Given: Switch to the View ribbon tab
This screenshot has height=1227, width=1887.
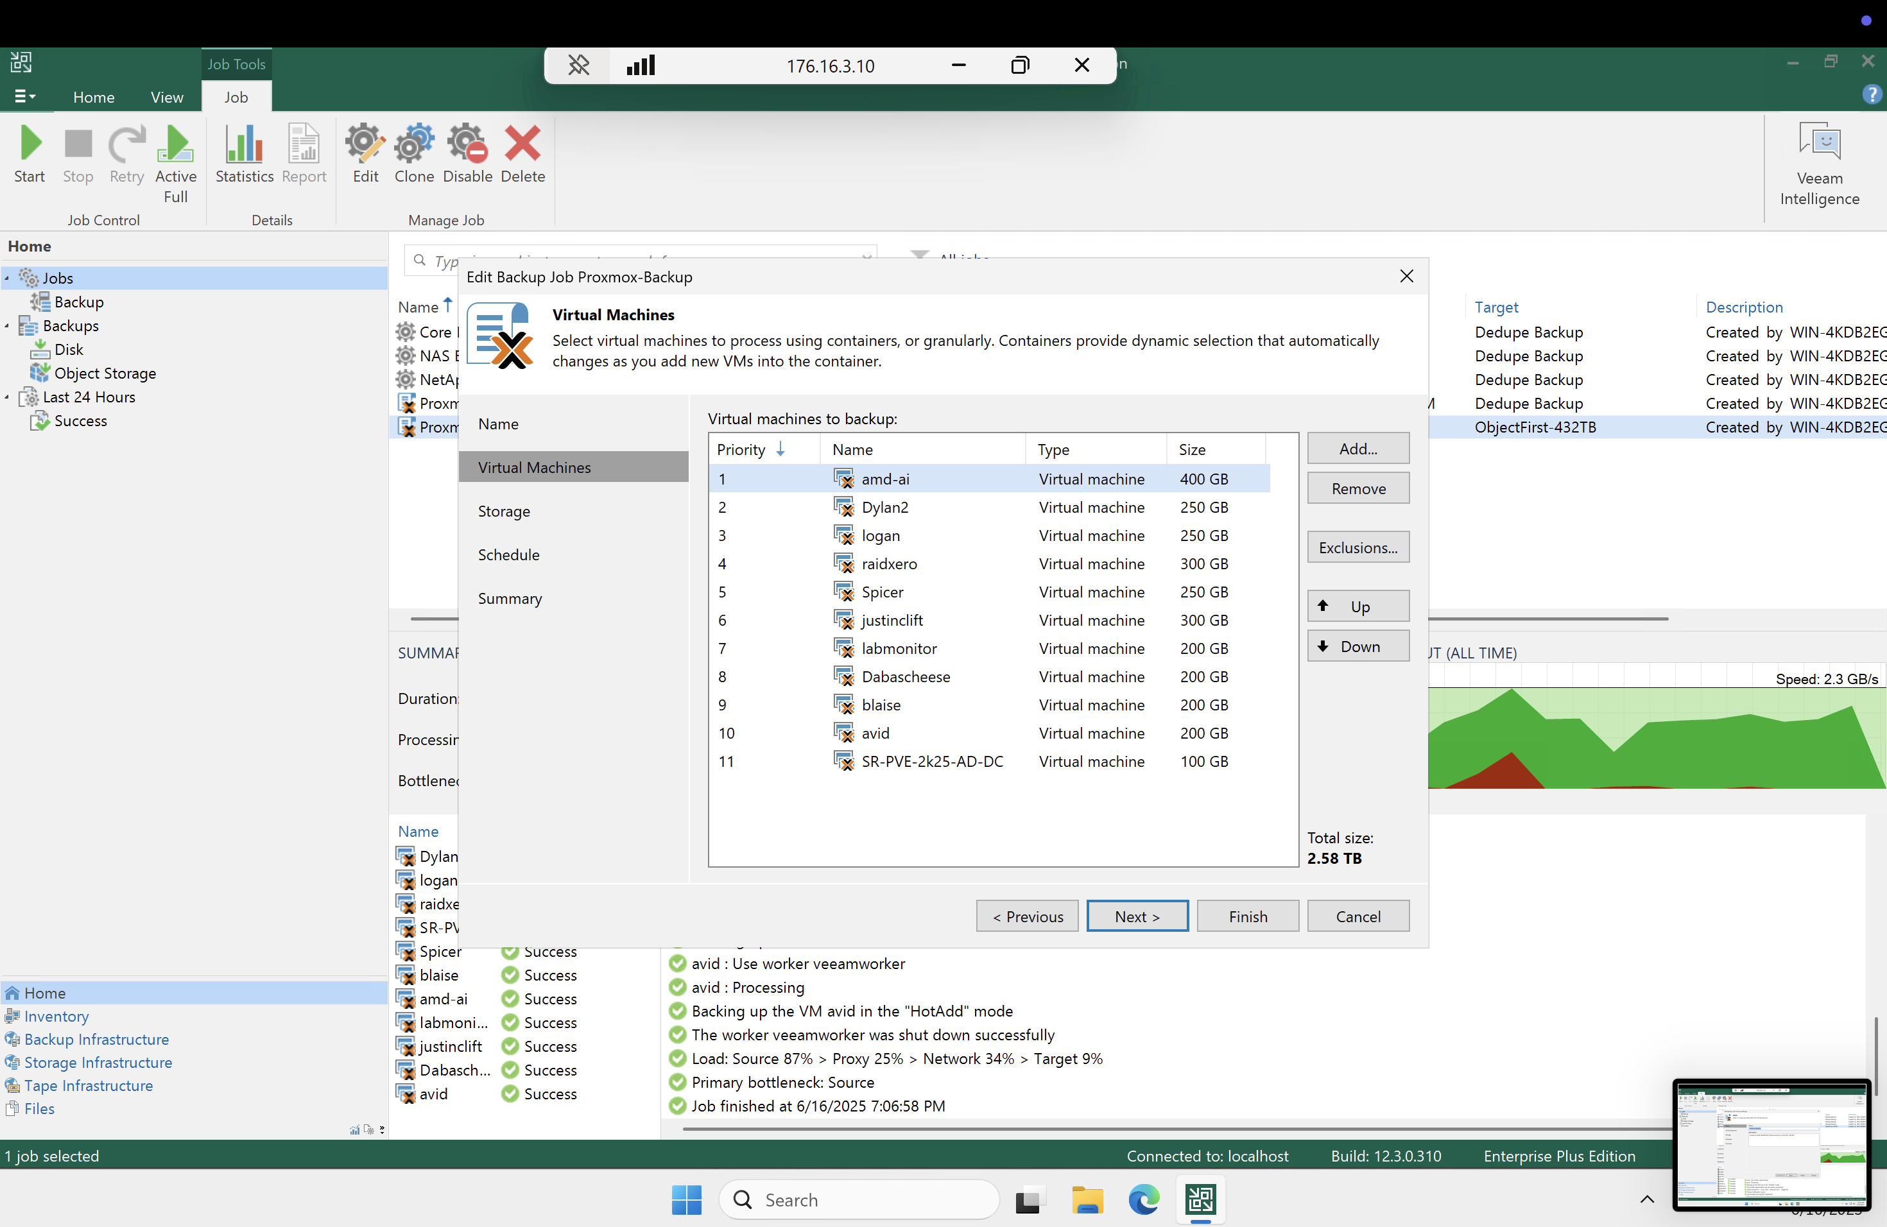Looking at the screenshot, I should tap(166, 97).
